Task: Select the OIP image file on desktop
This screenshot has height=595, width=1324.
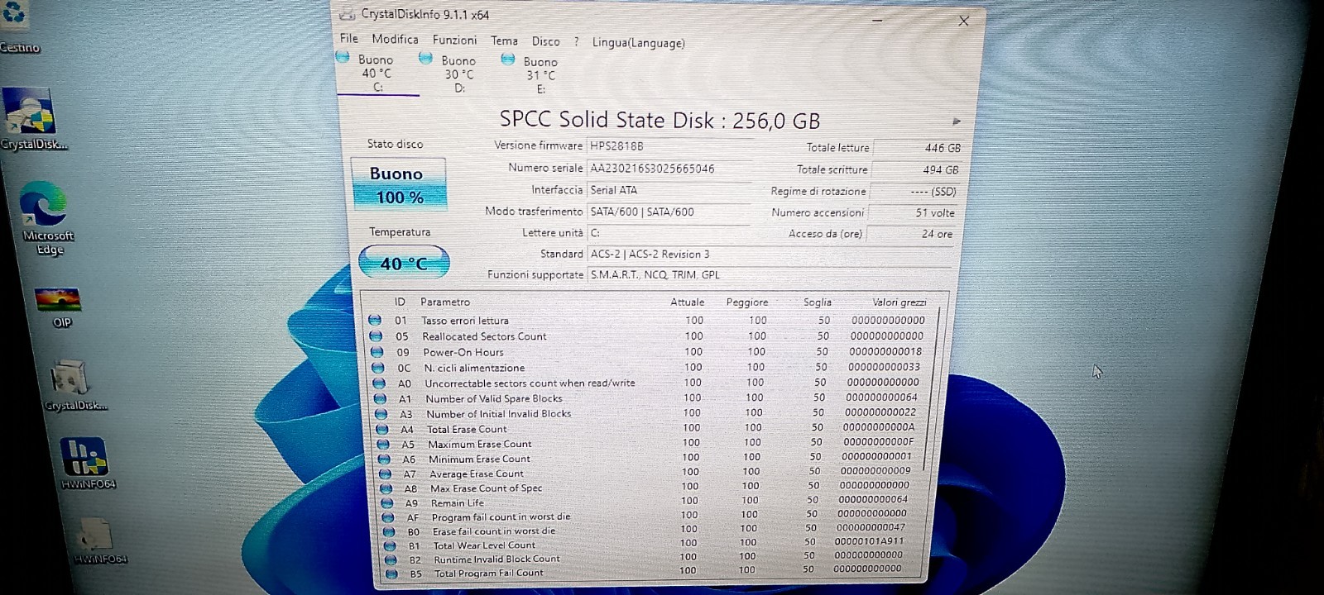Action: coord(58,298)
